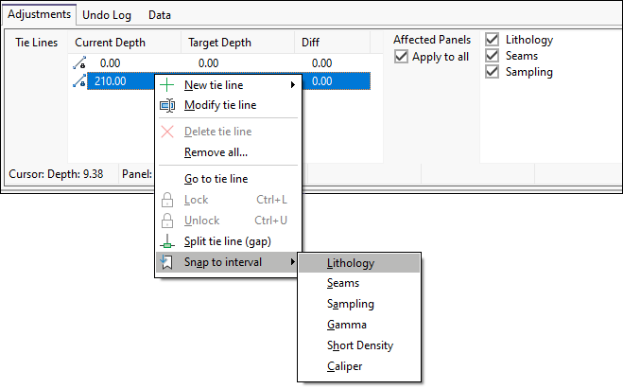This screenshot has width=623, height=389.
Task: Choose Remove all from context menu
Action: pos(216,152)
